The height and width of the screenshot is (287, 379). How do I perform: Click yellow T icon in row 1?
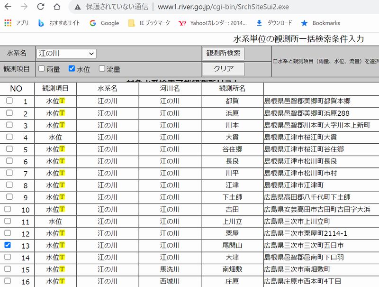62,101
